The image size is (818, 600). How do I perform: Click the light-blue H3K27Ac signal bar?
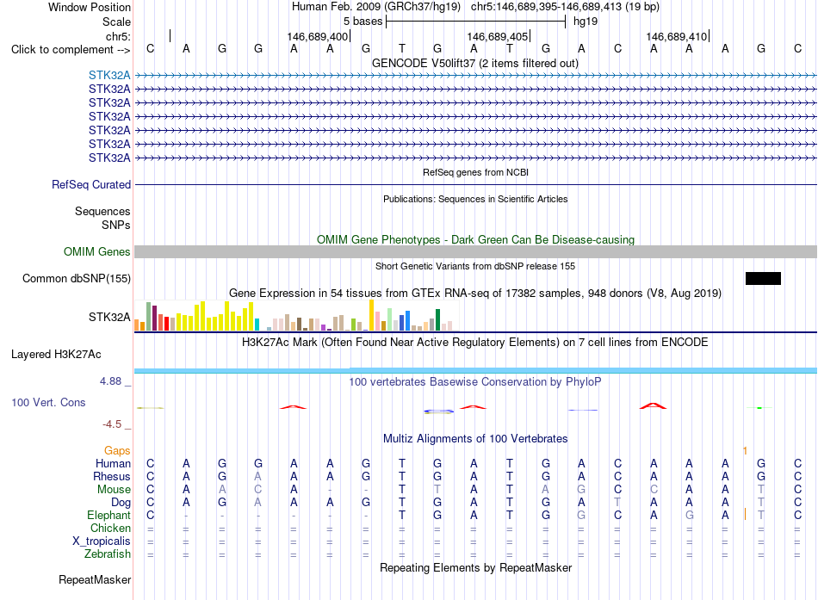pyautogui.click(x=475, y=370)
